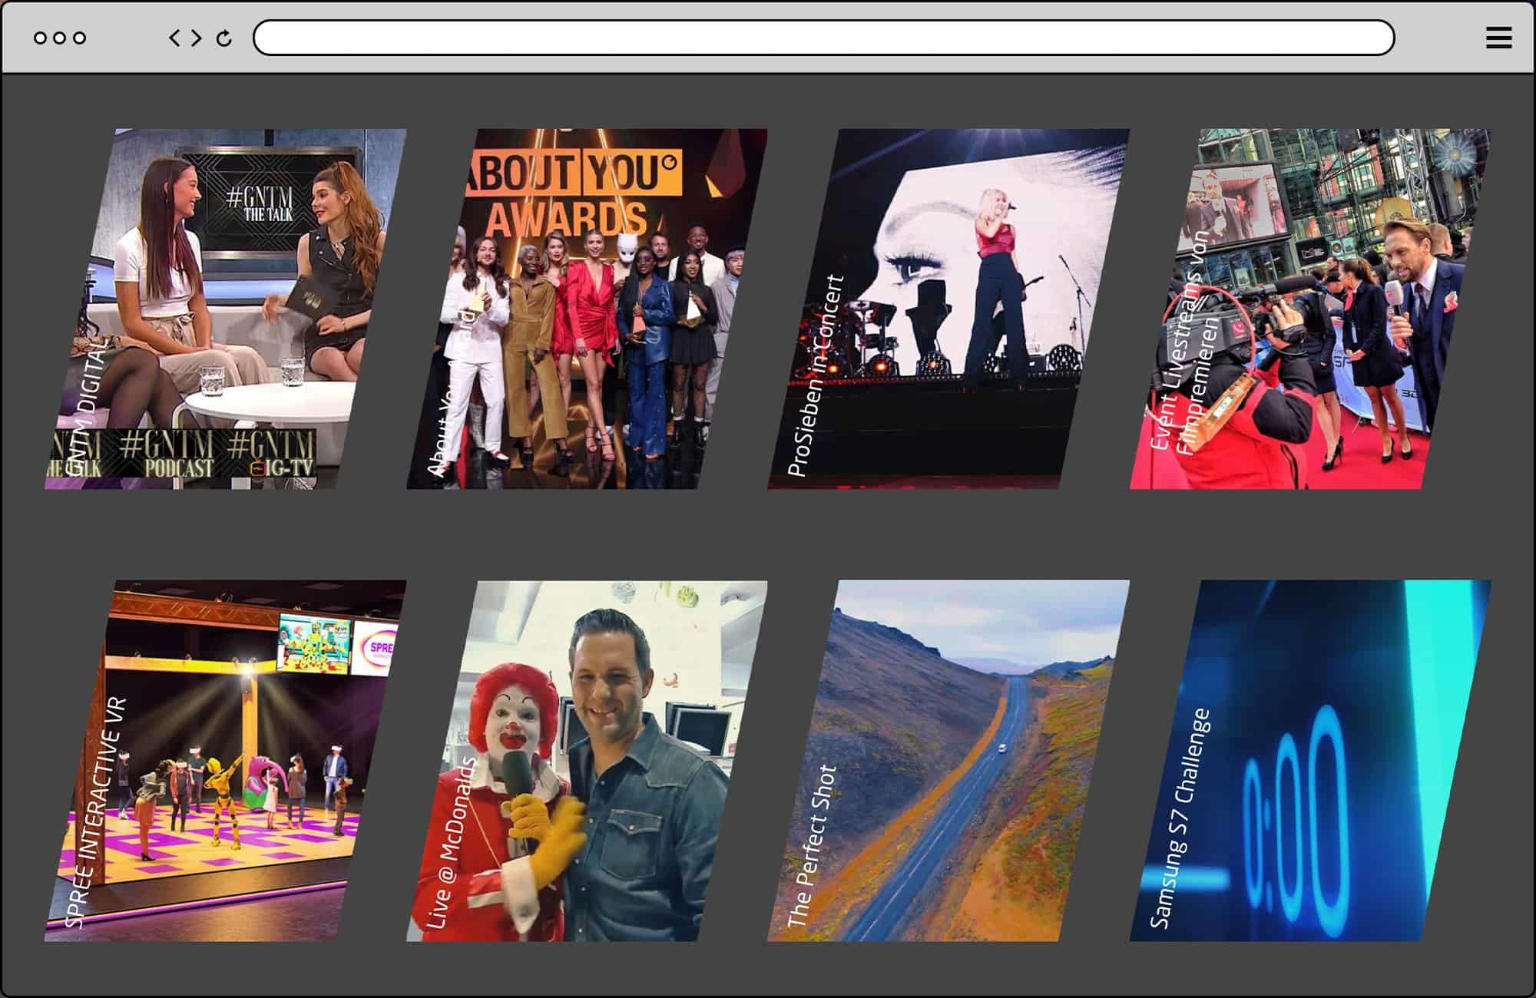Open the Samsung S7 Challenge tile
The width and height of the screenshot is (1536, 998).
click(x=1310, y=761)
